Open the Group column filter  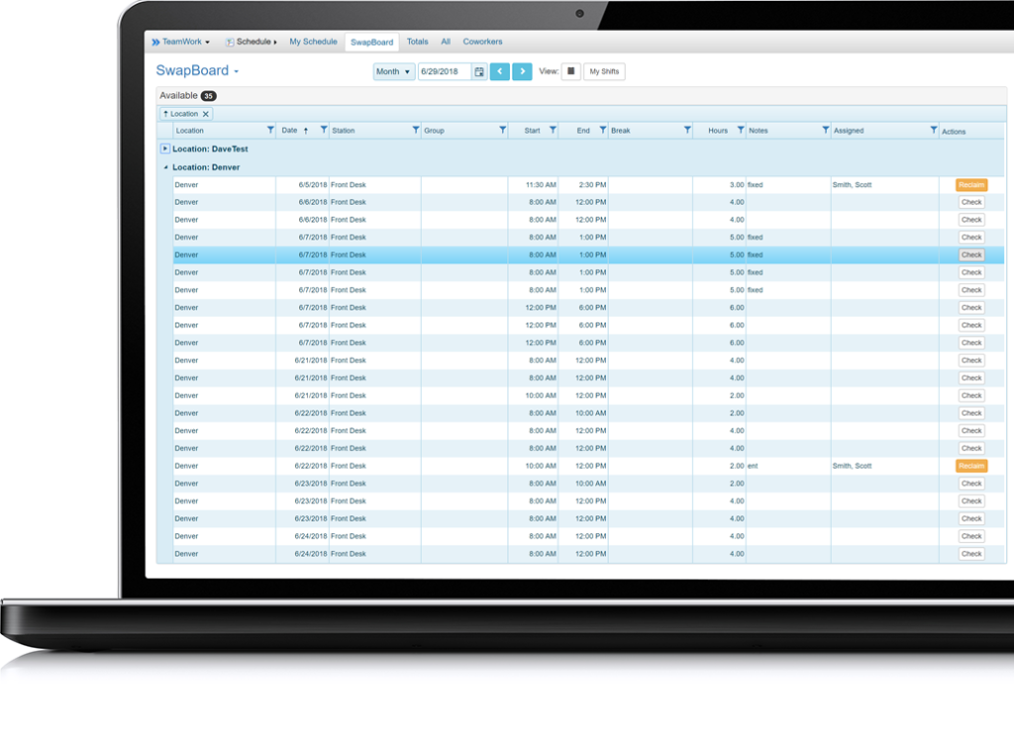[x=502, y=130]
